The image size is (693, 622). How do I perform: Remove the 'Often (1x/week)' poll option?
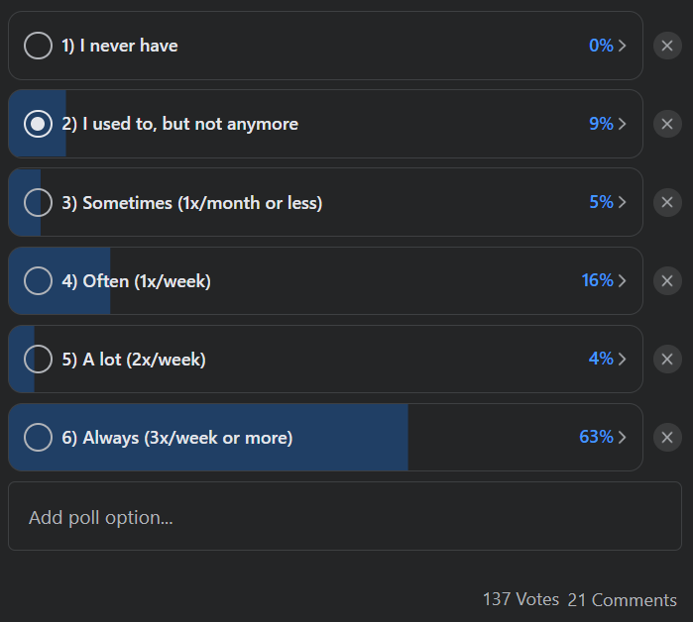pos(667,280)
